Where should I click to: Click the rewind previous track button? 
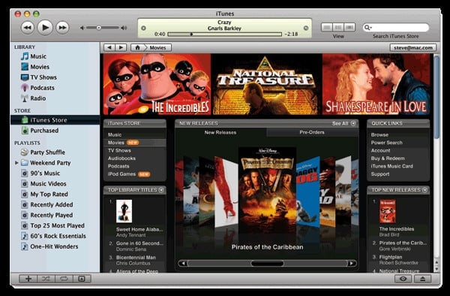(x=28, y=28)
